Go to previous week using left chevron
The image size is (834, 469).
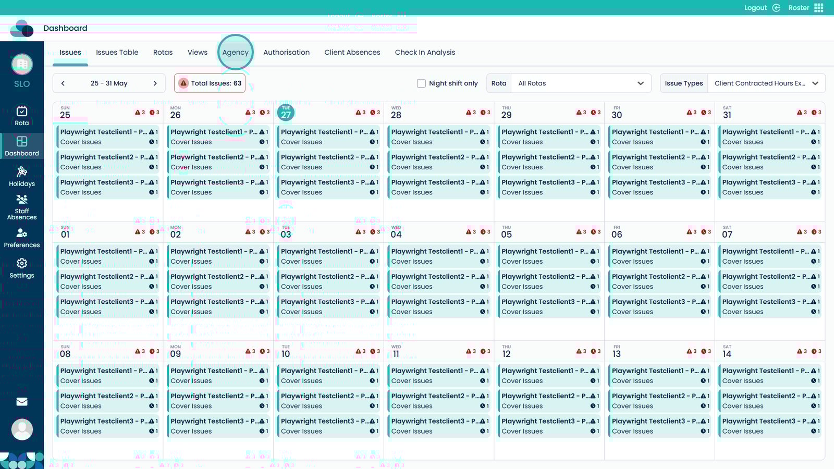63,83
